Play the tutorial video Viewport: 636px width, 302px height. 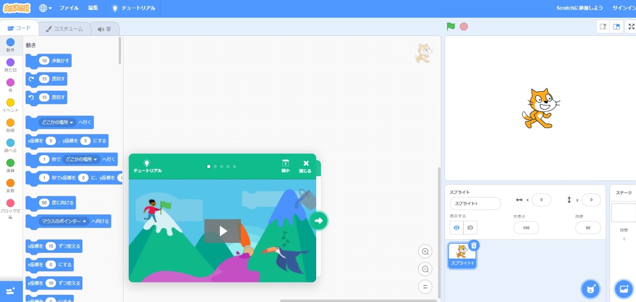(x=222, y=231)
